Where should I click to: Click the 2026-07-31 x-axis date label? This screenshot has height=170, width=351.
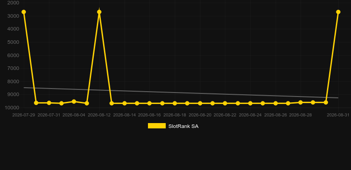(49, 115)
